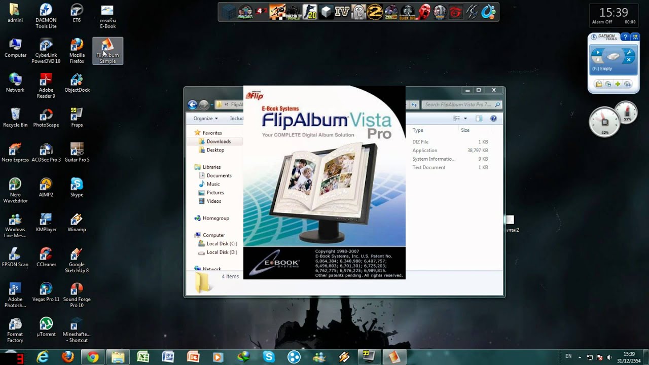Launch GTA IV from the top dock
Screen dimensions: 649x365
pos(343,12)
